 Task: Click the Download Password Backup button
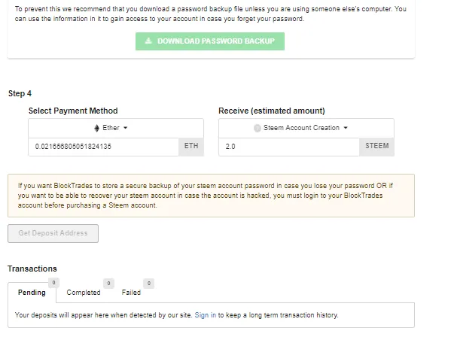[x=210, y=41]
